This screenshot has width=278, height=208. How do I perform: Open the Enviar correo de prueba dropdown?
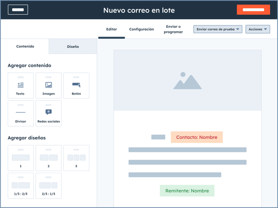tap(218, 29)
